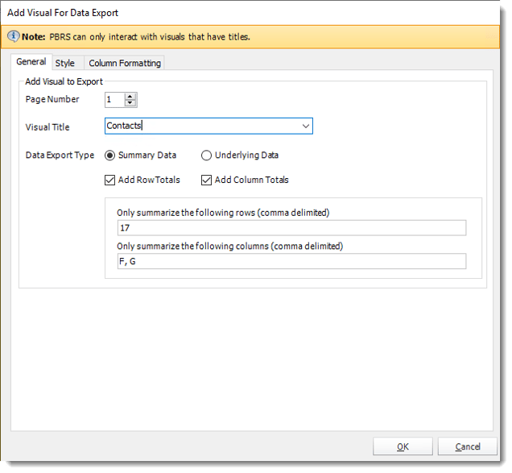Open the Column Formatting tab
This screenshot has width=512, height=473.
125,63
